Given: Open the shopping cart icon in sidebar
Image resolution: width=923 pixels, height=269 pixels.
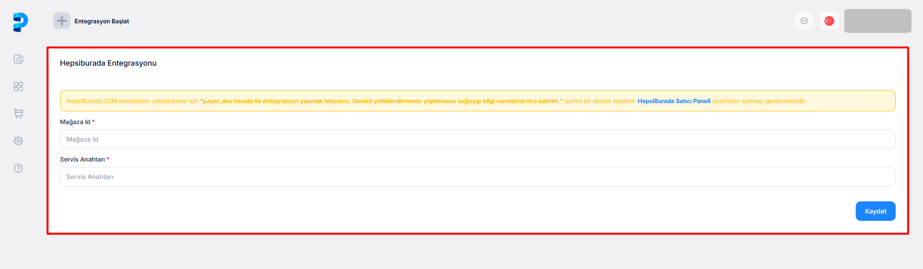Looking at the screenshot, I should 19,114.
